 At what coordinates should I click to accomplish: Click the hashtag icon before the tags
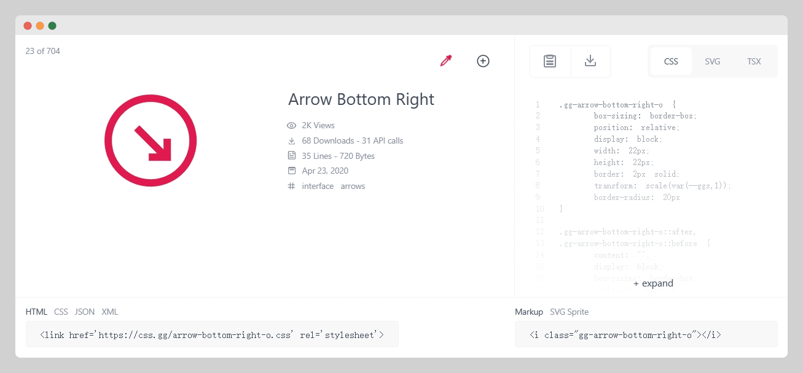pos(292,186)
